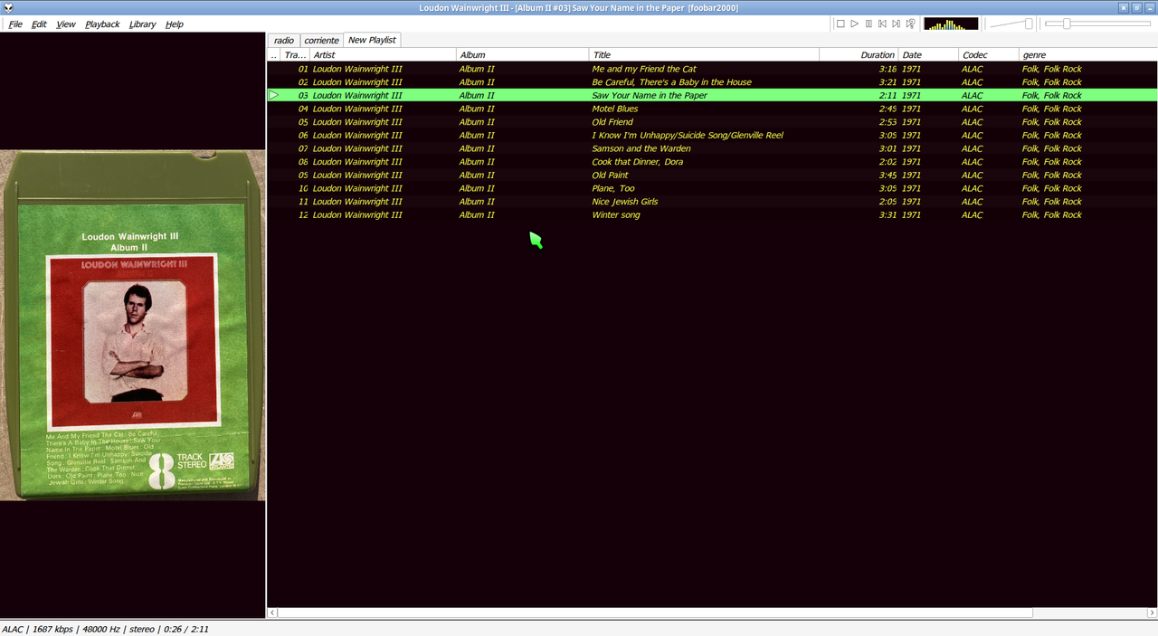Switch to the corriente playlist tab
This screenshot has height=636, width=1158.
point(321,41)
